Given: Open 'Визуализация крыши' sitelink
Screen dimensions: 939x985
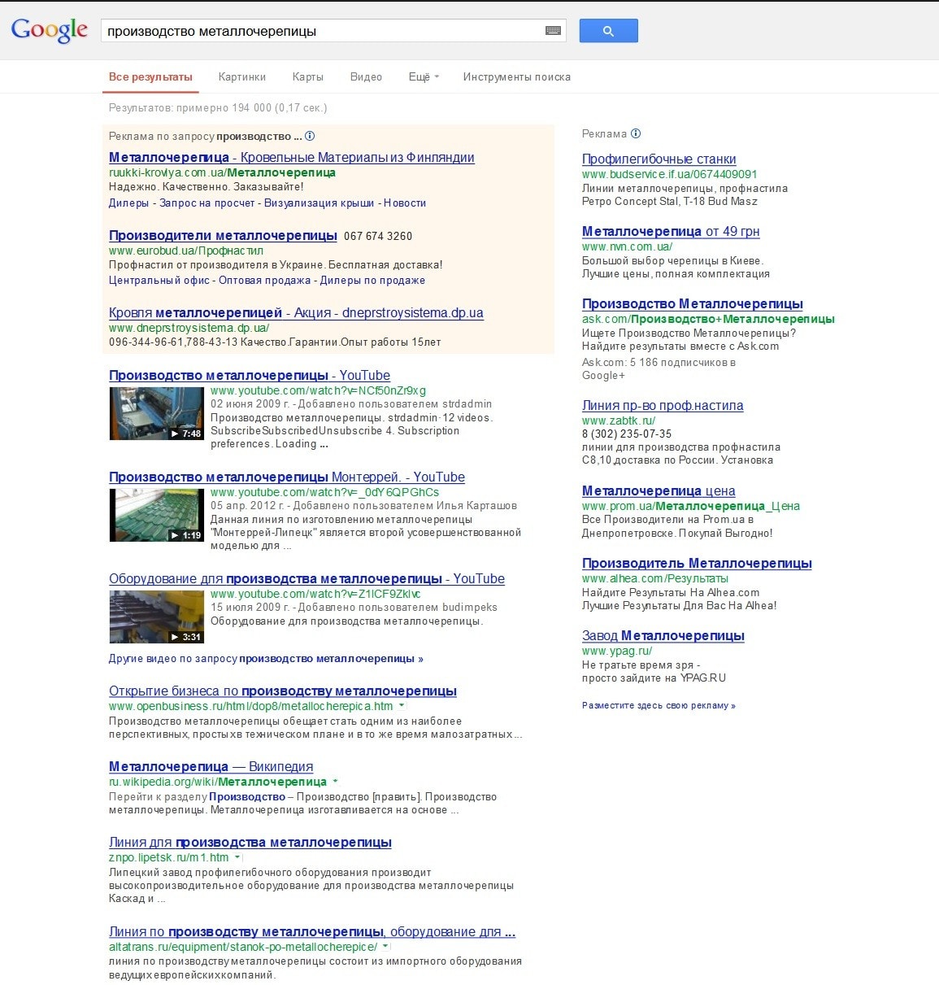Looking at the screenshot, I should [x=320, y=203].
